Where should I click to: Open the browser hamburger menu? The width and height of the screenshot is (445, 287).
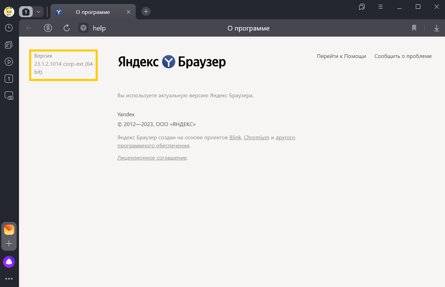[x=381, y=7]
